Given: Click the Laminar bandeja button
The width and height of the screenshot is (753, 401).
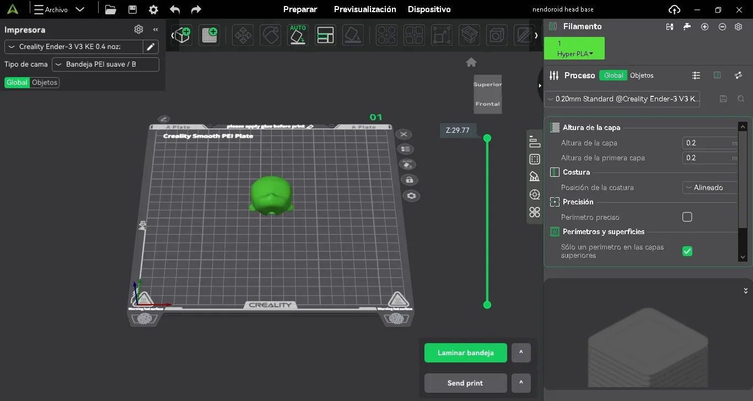Looking at the screenshot, I should (x=465, y=353).
